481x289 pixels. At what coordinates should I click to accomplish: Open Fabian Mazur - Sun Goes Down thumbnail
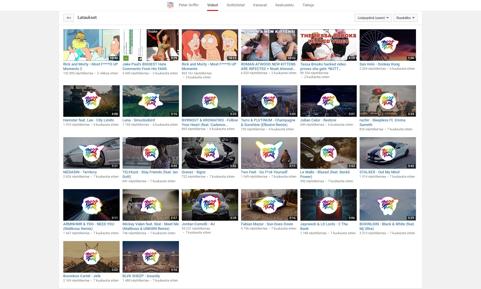269,205
